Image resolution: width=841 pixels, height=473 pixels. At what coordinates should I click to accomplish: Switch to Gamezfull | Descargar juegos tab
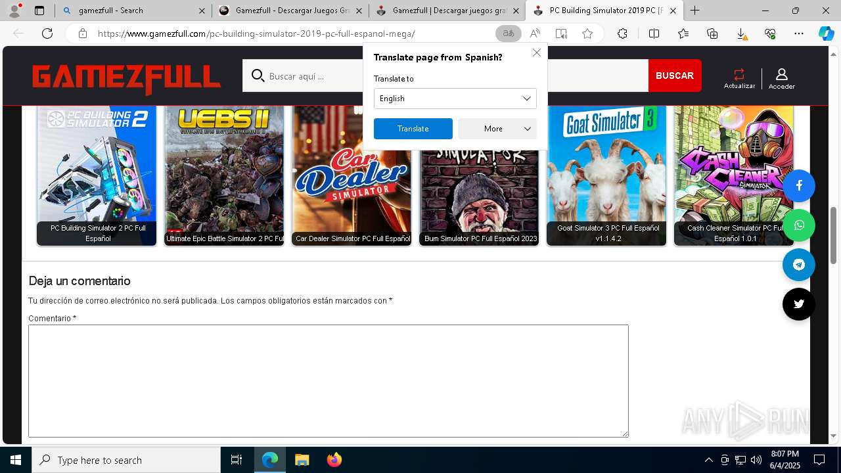pos(449,11)
